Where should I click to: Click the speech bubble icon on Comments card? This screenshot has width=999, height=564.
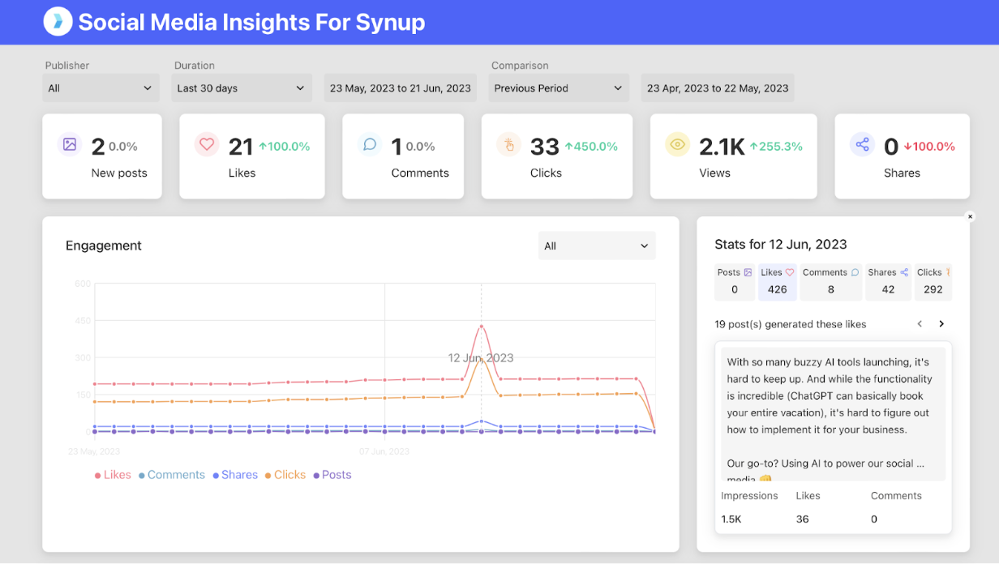coord(370,144)
